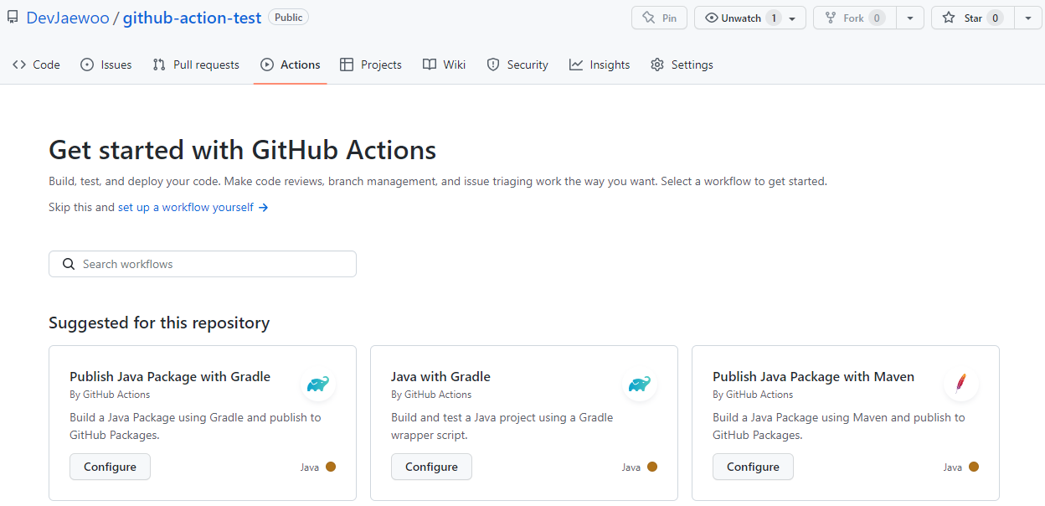Open the Unwatch notifications dropdown
1045x506 pixels.
[x=791, y=18]
